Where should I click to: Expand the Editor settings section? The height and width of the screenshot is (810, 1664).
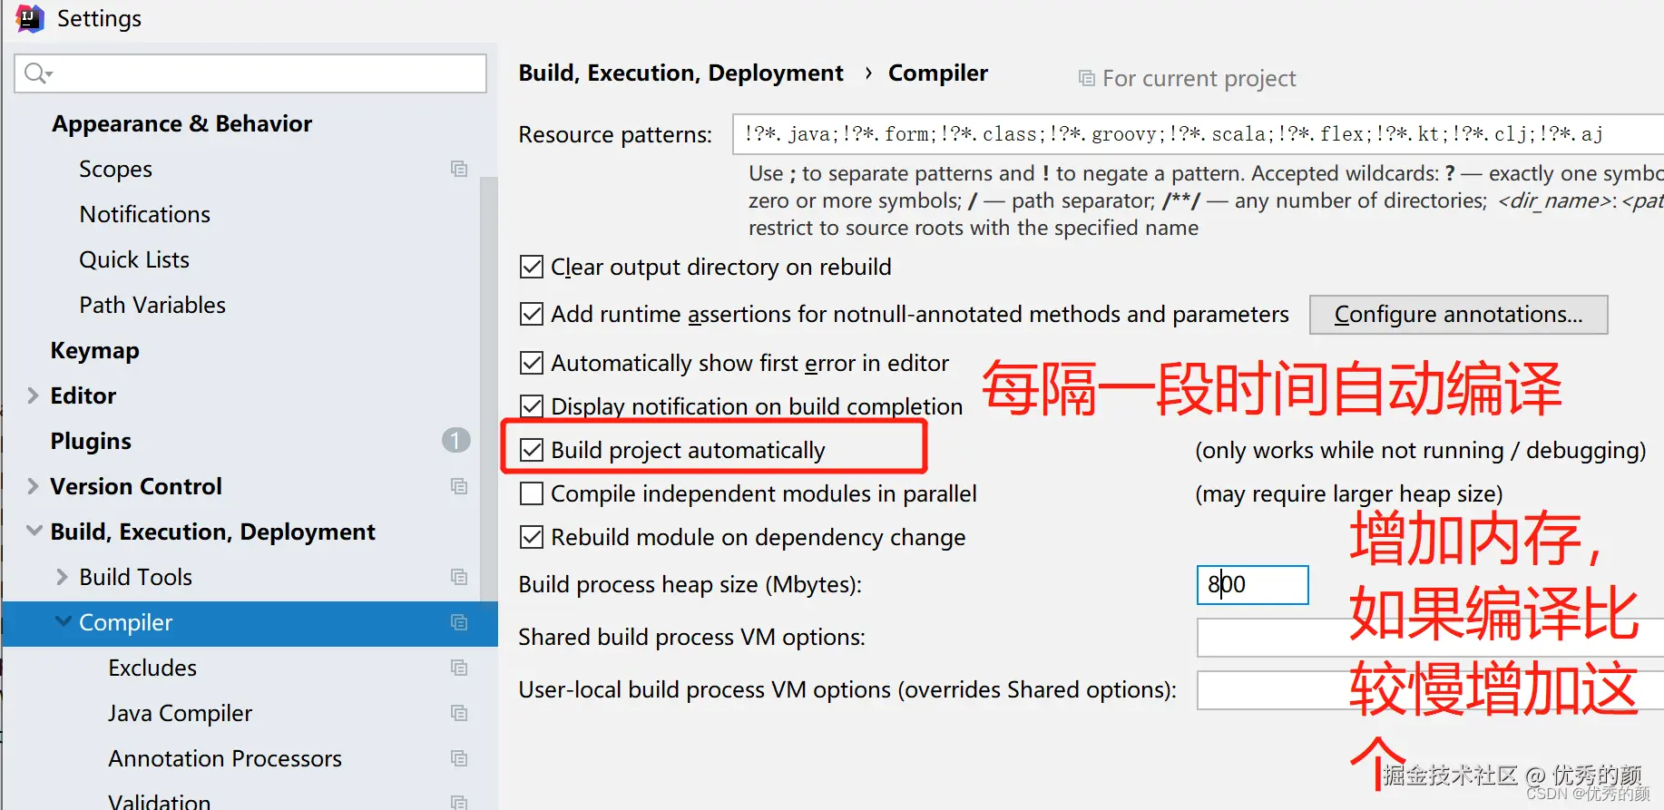34,395
